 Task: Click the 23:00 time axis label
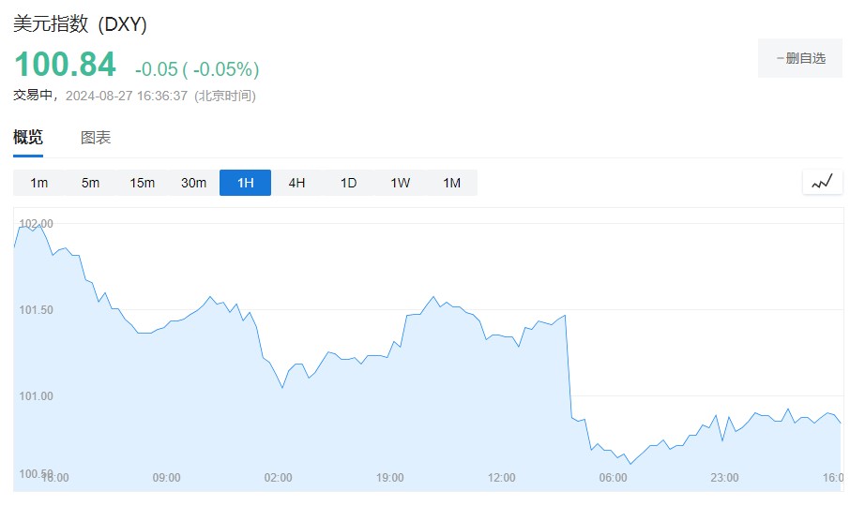click(724, 478)
